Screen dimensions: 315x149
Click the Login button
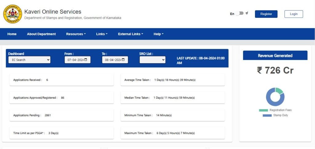(294, 14)
